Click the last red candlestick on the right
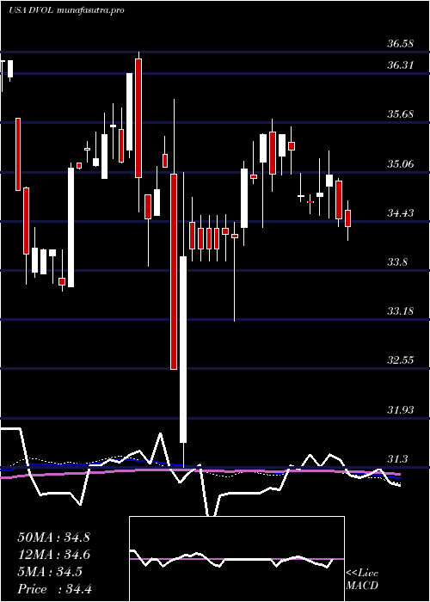The image size is (430, 602). tap(347, 218)
